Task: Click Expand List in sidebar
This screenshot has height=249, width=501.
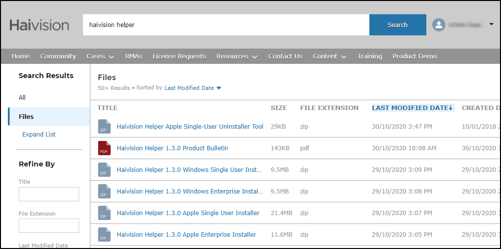Action: tap(39, 135)
